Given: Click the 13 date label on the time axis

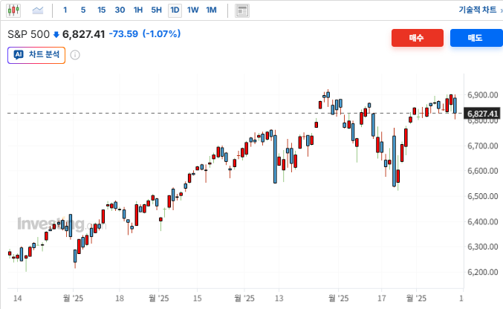Looking at the screenshot, I should click(x=279, y=299).
